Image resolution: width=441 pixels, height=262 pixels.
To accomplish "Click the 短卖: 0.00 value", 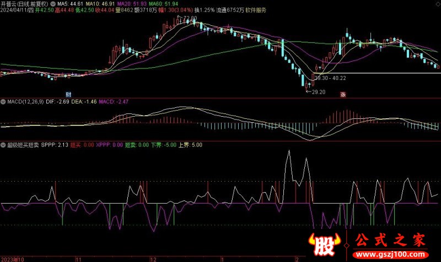I will [x=137, y=145].
